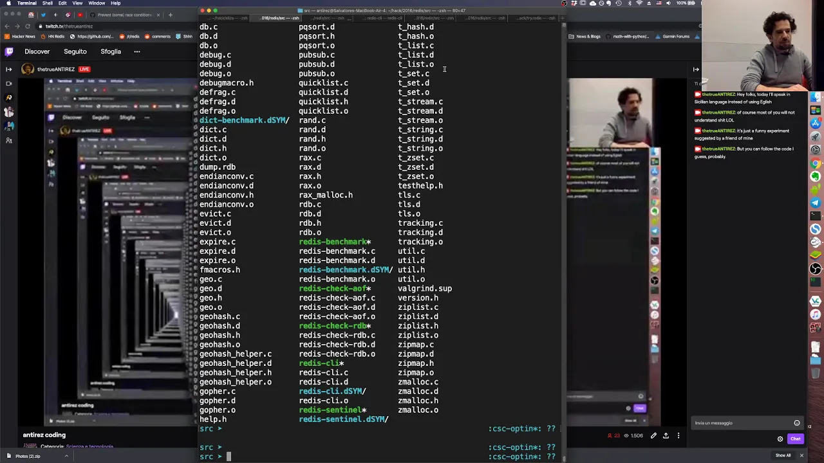Reload the twitch.tv page

click(x=28, y=26)
